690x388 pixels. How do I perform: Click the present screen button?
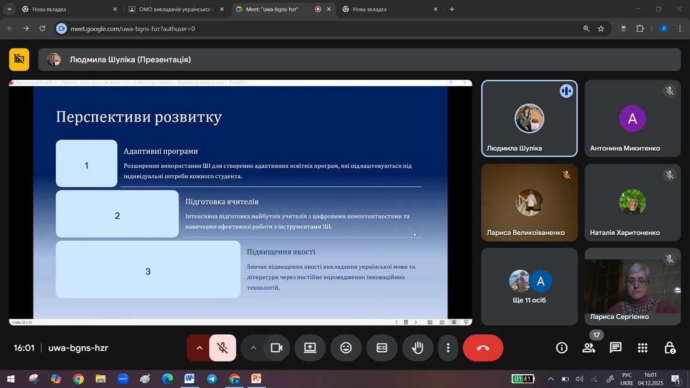coord(310,348)
